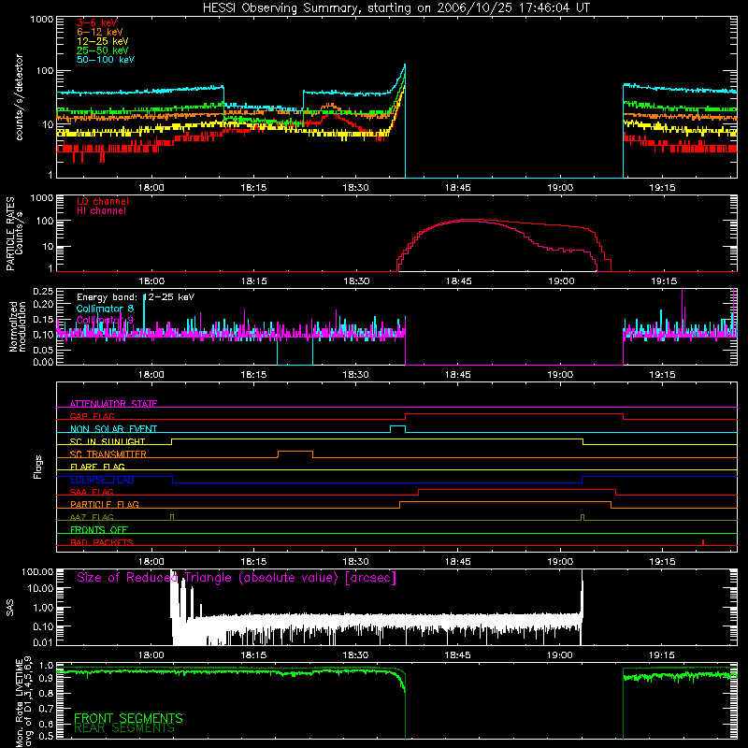Click the 19:00 tick label under the flags panel
The image size is (748, 748).
pos(560,562)
